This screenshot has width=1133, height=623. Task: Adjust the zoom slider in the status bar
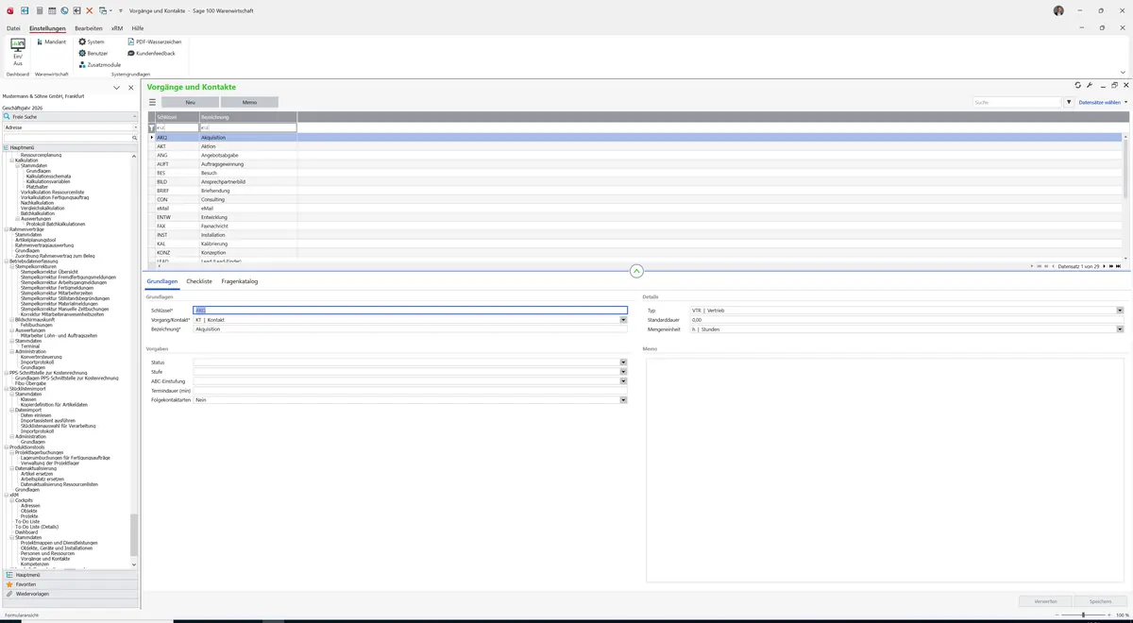click(1083, 615)
